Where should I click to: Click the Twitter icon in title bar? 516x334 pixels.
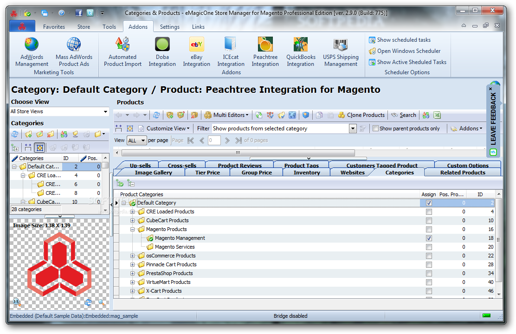click(x=90, y=13)
